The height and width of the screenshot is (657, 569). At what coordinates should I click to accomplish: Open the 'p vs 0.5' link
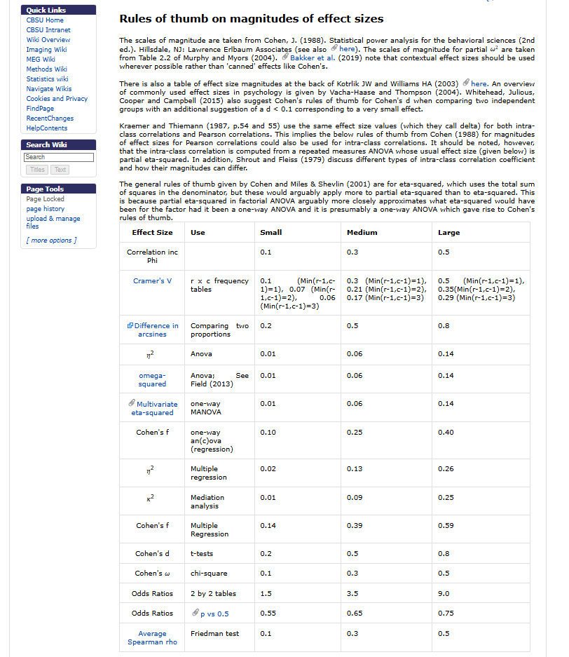pos(215,614)
